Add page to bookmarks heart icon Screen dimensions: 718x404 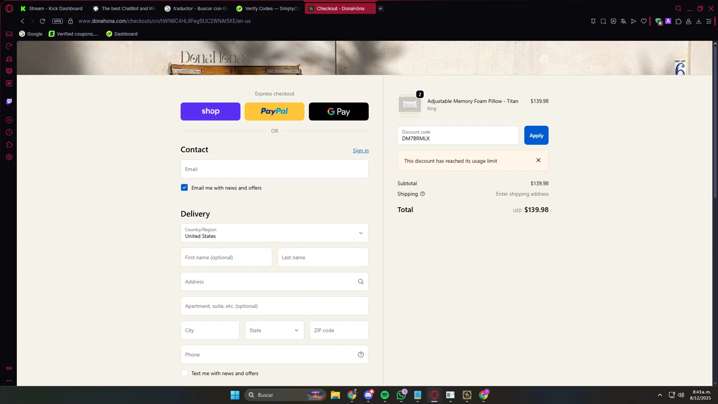[644, 21]
